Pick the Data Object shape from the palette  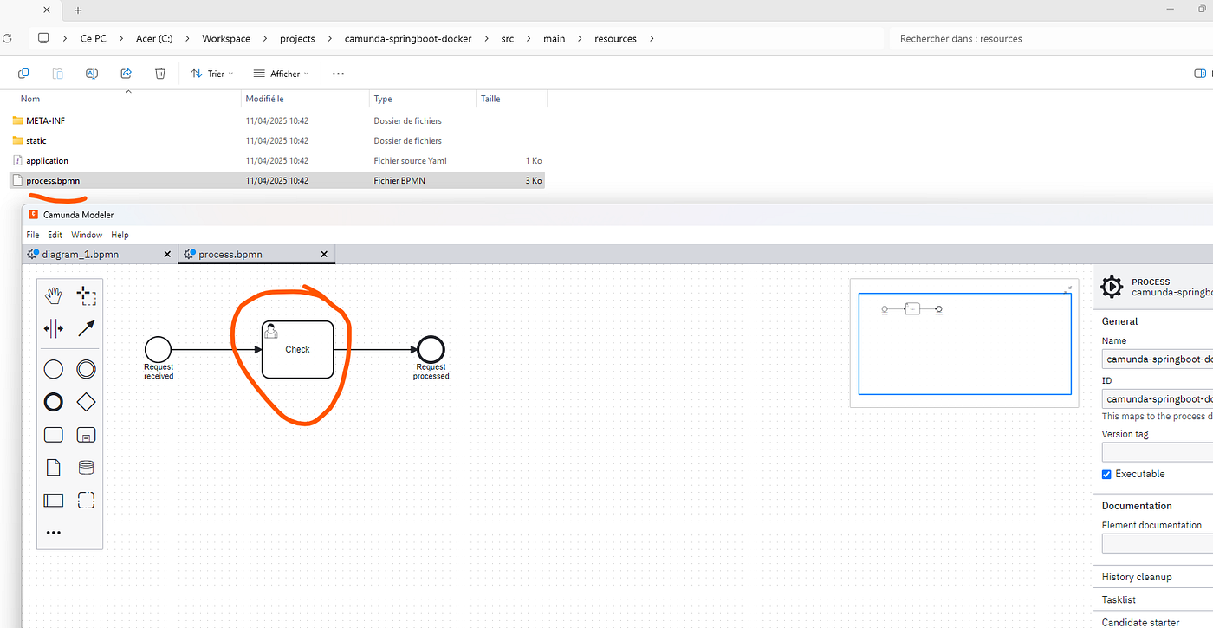coord(54,468)
